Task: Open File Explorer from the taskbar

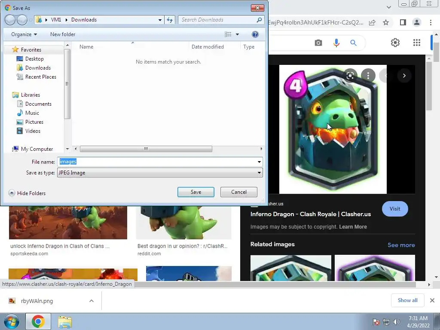Action: coord(65,321)
